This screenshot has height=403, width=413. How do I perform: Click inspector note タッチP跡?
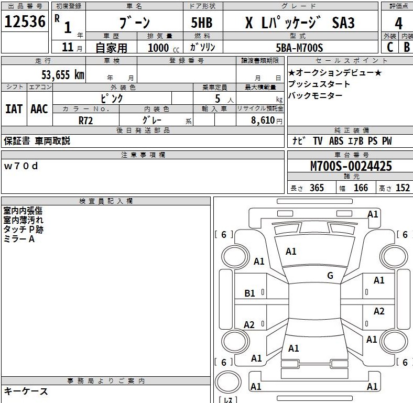point(23,230)
